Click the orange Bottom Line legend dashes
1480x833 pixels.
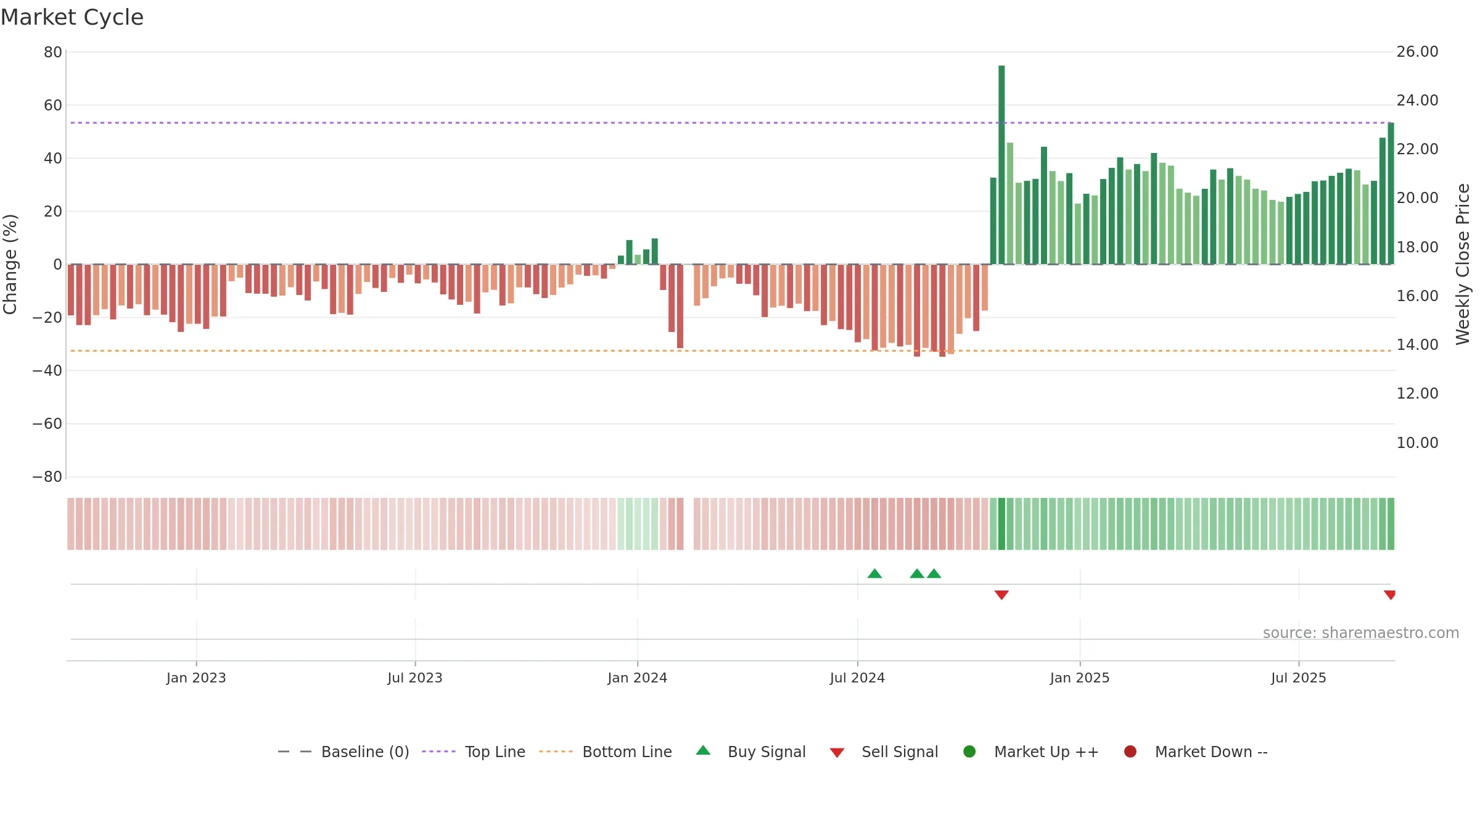pyautogui.click(x=556, y=752)
